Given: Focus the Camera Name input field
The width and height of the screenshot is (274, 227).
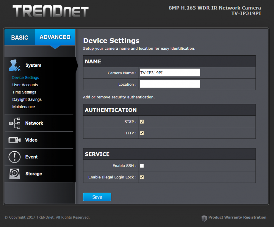Looking at the screenshot, I should (x=170, y=73).
